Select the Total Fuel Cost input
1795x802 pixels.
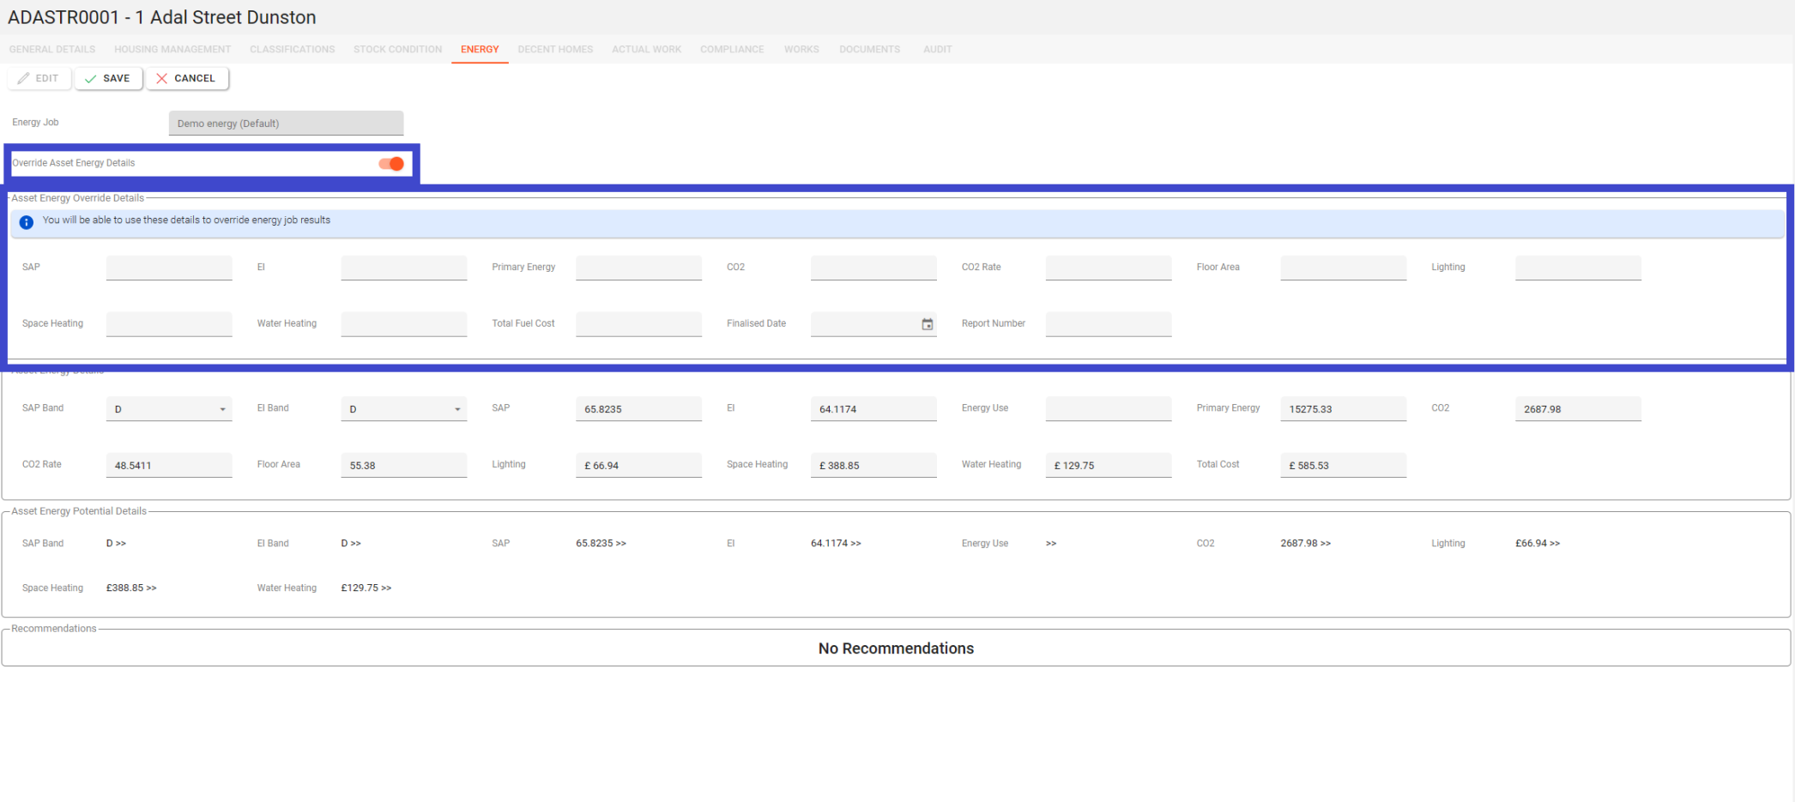coord(638,324)
